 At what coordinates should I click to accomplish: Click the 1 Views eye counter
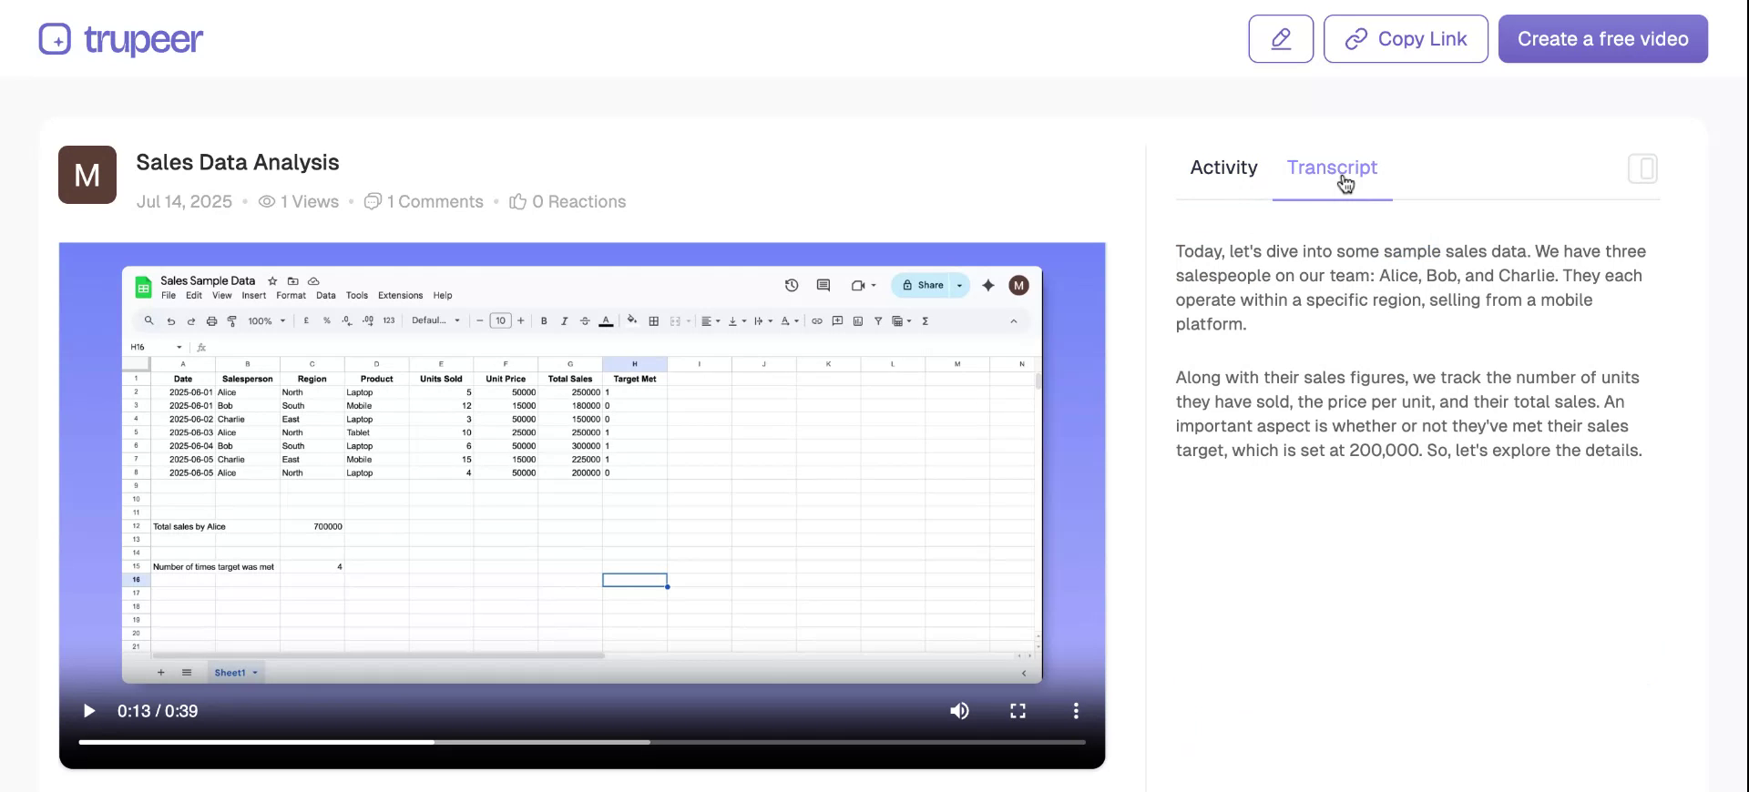(x=299, y=202)
